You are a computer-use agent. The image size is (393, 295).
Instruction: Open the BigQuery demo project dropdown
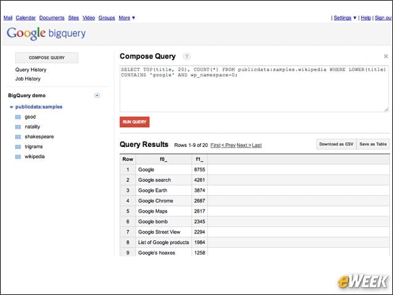[97, 95]
